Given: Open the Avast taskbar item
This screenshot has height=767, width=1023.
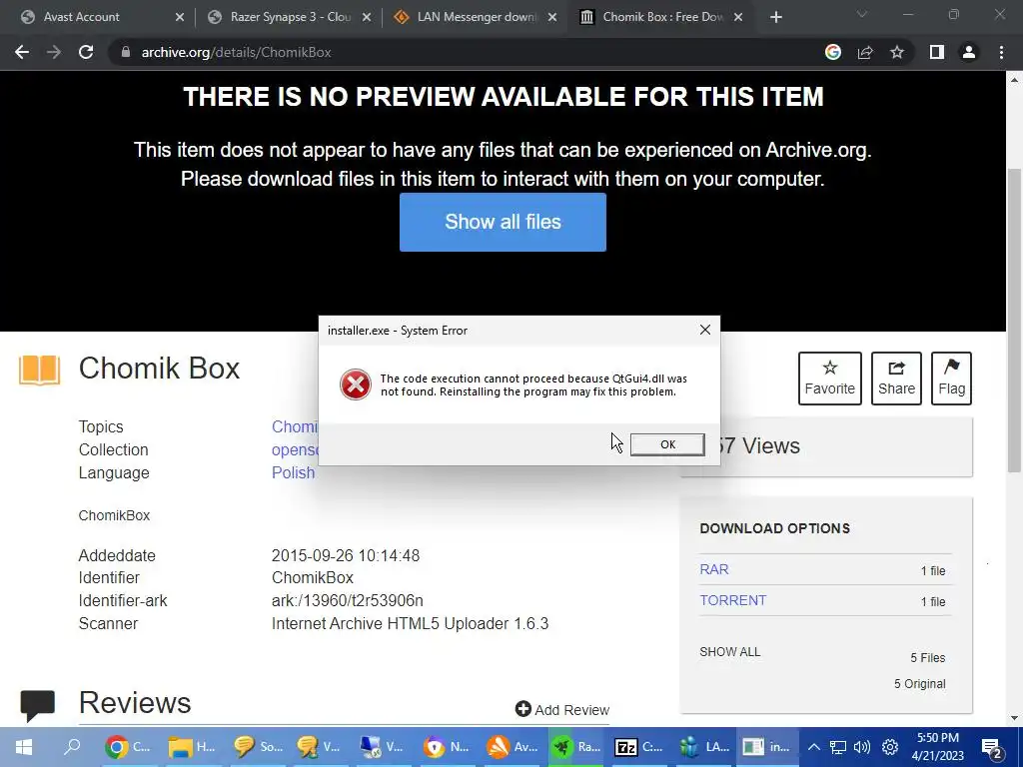Looking at the screenshot, I should [x=511, y=747].
